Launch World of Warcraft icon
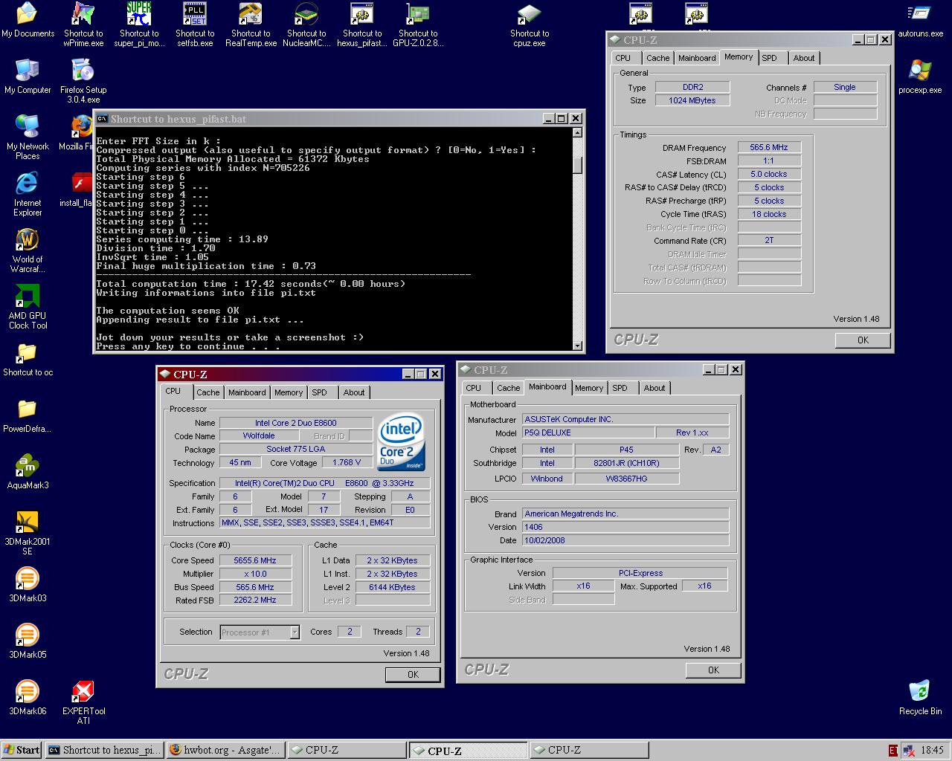 28,250
